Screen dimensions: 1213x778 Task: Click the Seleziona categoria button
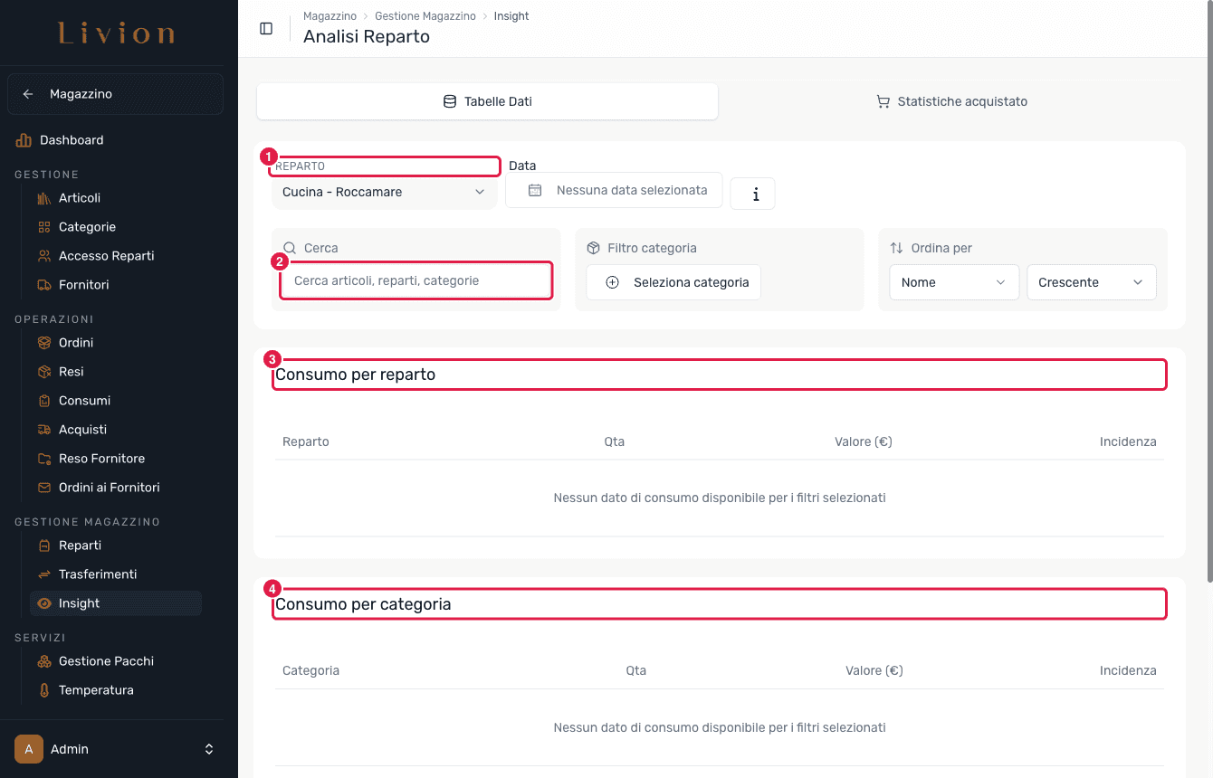[x=673, y=282]
